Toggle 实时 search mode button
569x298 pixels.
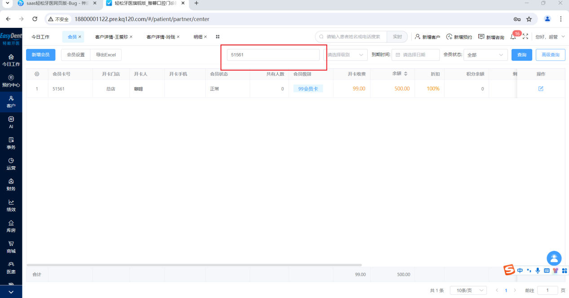pos(397,37)
